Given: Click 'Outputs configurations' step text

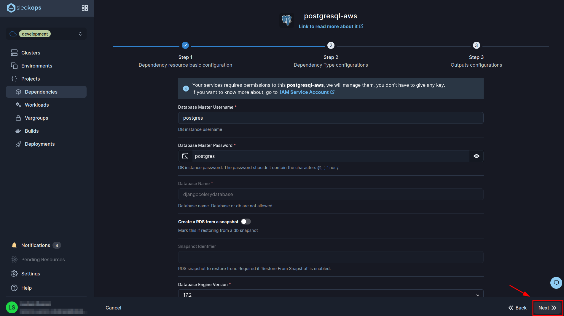Looking at the screenshot, I should point(477,65).
